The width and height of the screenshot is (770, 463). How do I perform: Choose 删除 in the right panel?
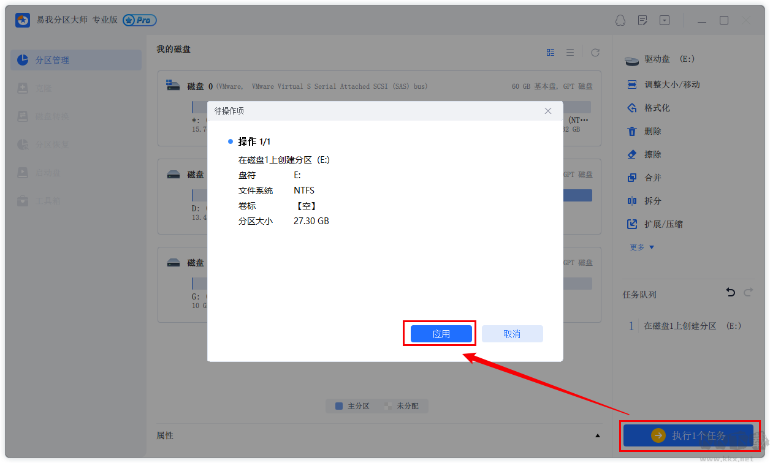pos(644,131)
